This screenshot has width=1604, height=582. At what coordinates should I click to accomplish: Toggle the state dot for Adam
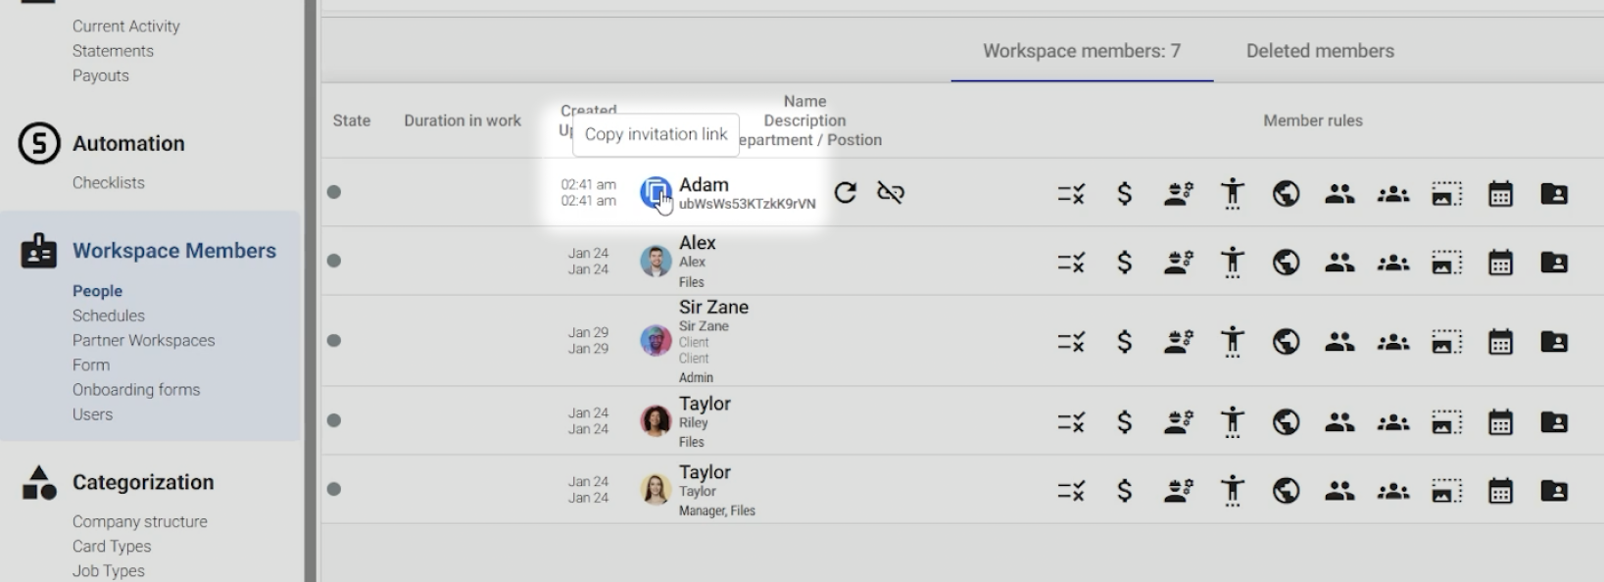(334, 192)
